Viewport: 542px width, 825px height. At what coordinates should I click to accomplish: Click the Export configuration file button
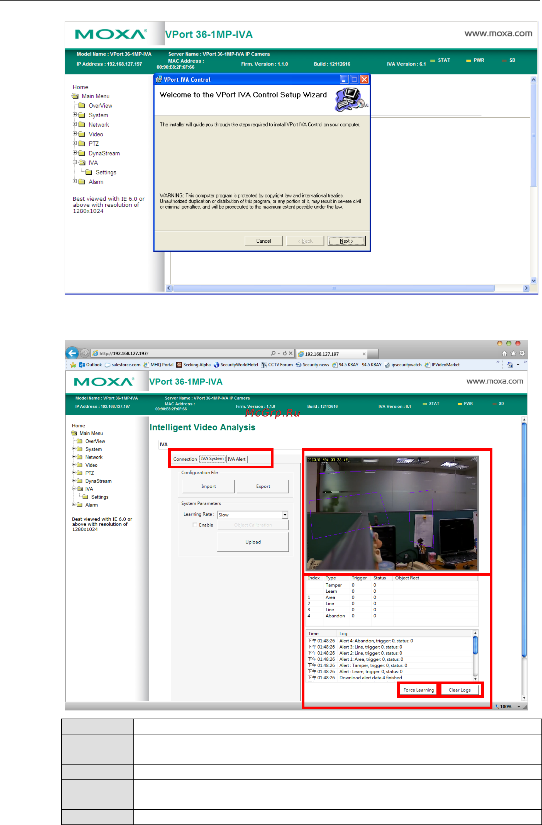tap(263, 486)
